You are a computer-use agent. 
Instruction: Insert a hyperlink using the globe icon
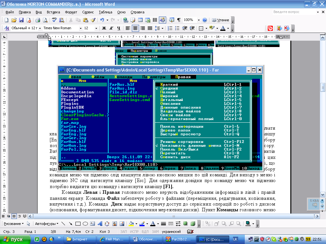coord(125,20)
